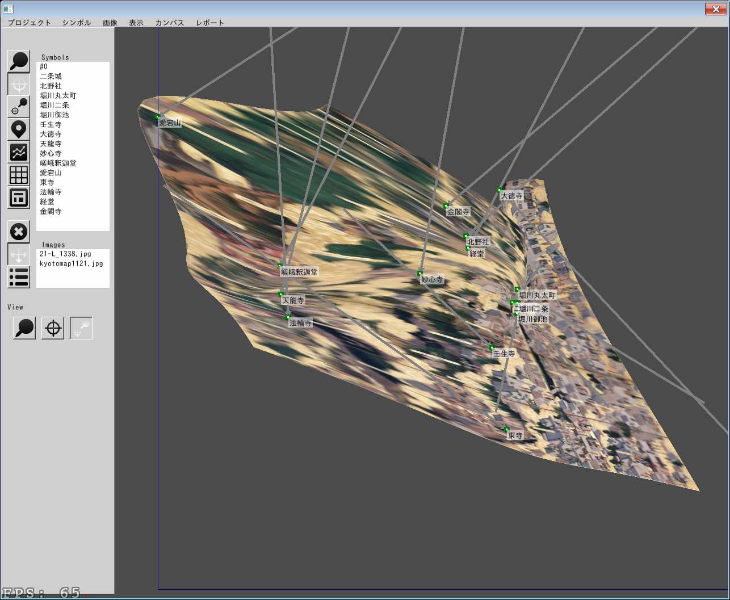
Task: Click the 嵯峨釈迦堂 label on the map
Action: click(300, 272)
